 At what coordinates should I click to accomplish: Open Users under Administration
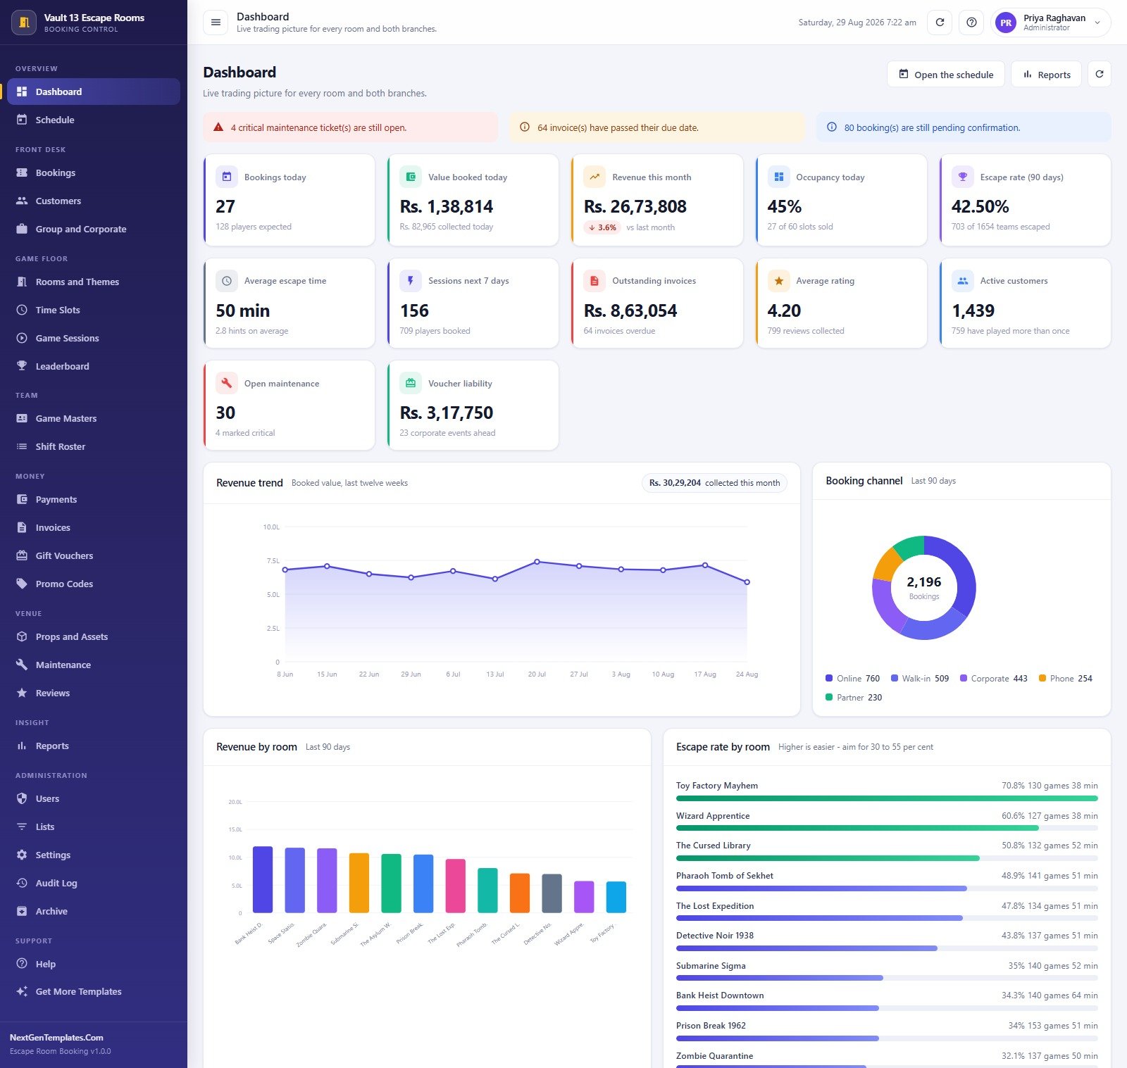tap(94, 798)
